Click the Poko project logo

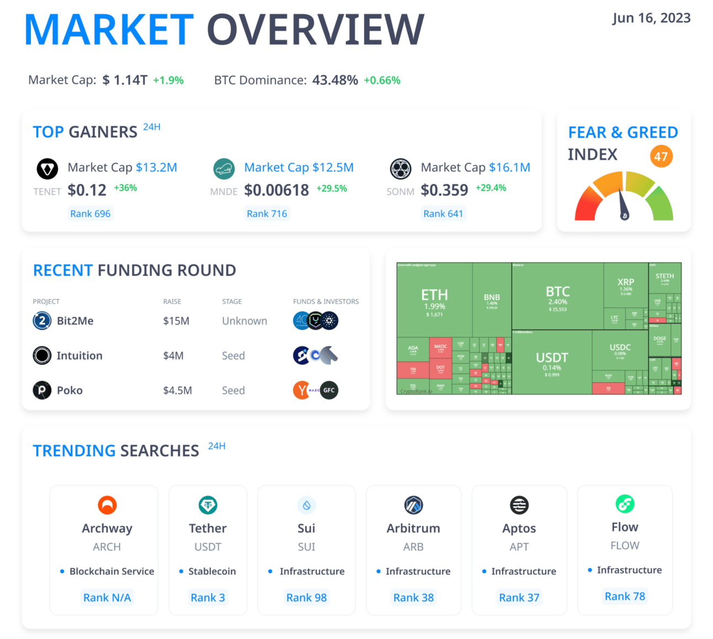pyautogui.click(x=42, y=390)
